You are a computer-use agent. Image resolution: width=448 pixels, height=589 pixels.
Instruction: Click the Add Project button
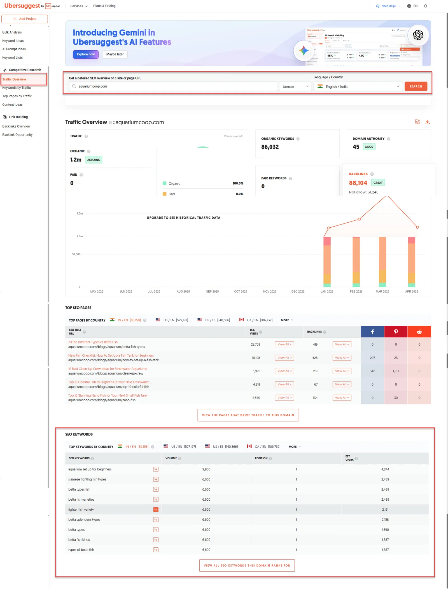[x=25, y=19]
